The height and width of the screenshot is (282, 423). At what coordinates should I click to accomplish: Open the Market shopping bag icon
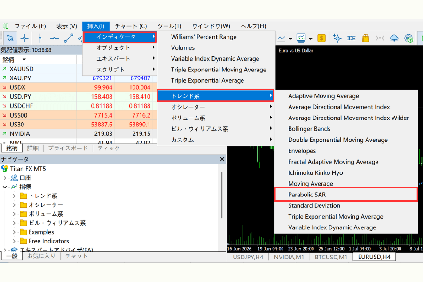pos(366,39)
